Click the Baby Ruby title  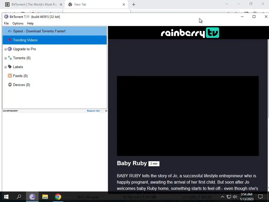tap(132, 163)
